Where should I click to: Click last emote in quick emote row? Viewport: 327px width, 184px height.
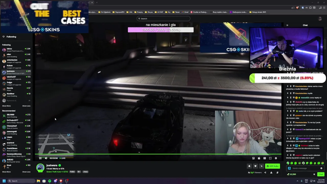(x=323, y=163)
